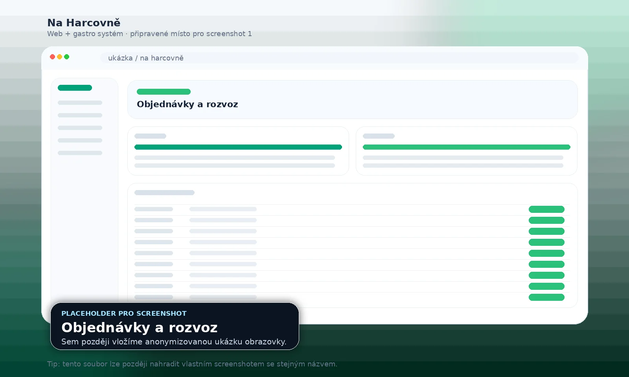Click the green tag above 'Objednávky a rozvoz' heading
629x377 pixels.
164,92
